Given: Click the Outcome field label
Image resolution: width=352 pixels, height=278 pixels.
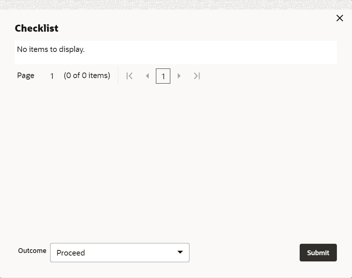Looking at the screenshot, I should 32,250.
